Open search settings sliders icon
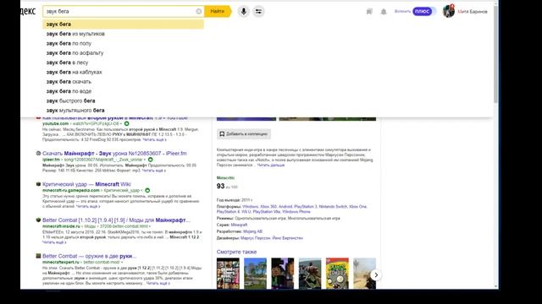The height and width of the screenshot is (304, 542). 258,11
